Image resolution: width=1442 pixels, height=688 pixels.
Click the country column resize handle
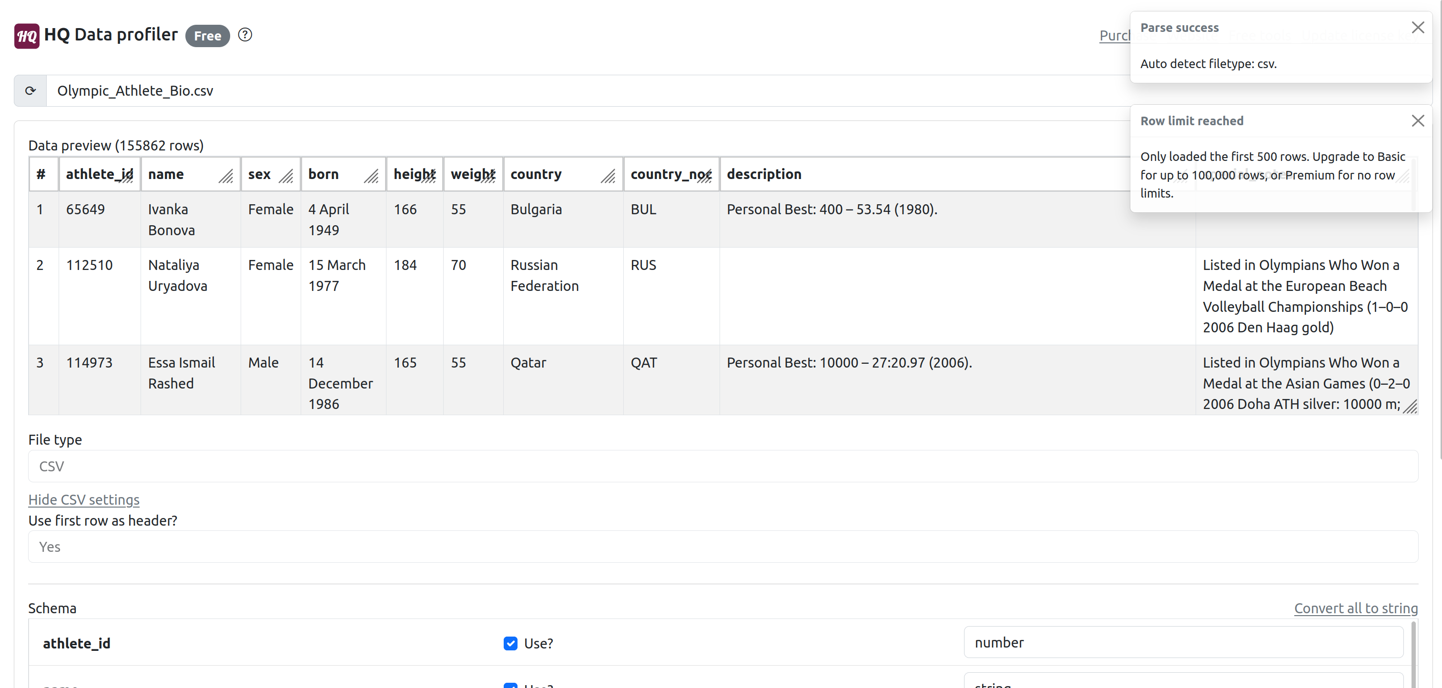[x=609, y=177]
